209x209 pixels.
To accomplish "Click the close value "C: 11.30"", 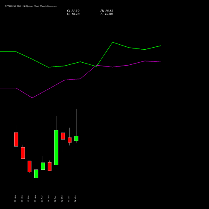I will 73,11.
